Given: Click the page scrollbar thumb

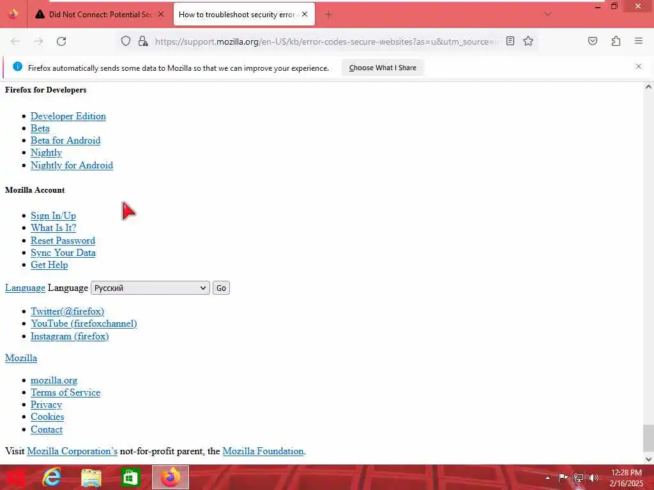Looking at the screenshot, I should [x=648, y=438].
